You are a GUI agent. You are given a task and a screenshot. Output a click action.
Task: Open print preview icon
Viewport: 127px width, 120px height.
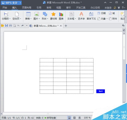coord(14,25)
